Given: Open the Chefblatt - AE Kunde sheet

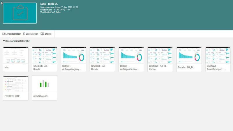Looking at the screenshot, I should (x=45, y=59).
